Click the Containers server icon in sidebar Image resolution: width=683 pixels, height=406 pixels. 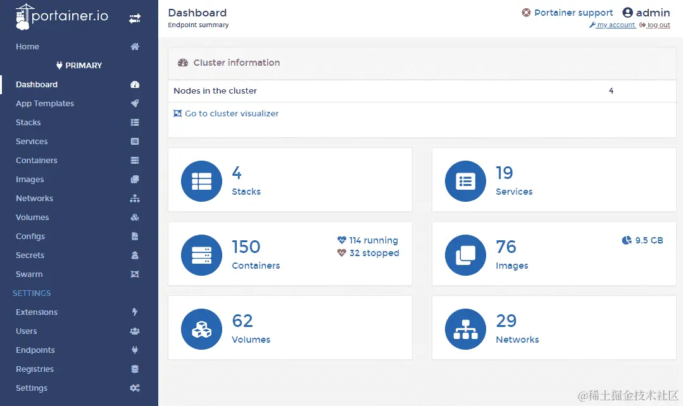click(135, 160)
